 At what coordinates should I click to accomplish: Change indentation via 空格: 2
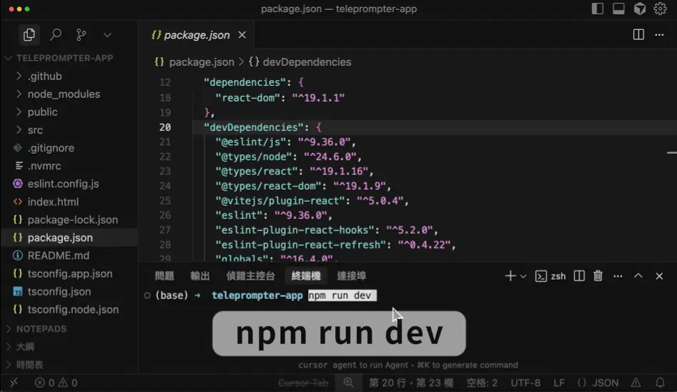[x=482, y=383]
